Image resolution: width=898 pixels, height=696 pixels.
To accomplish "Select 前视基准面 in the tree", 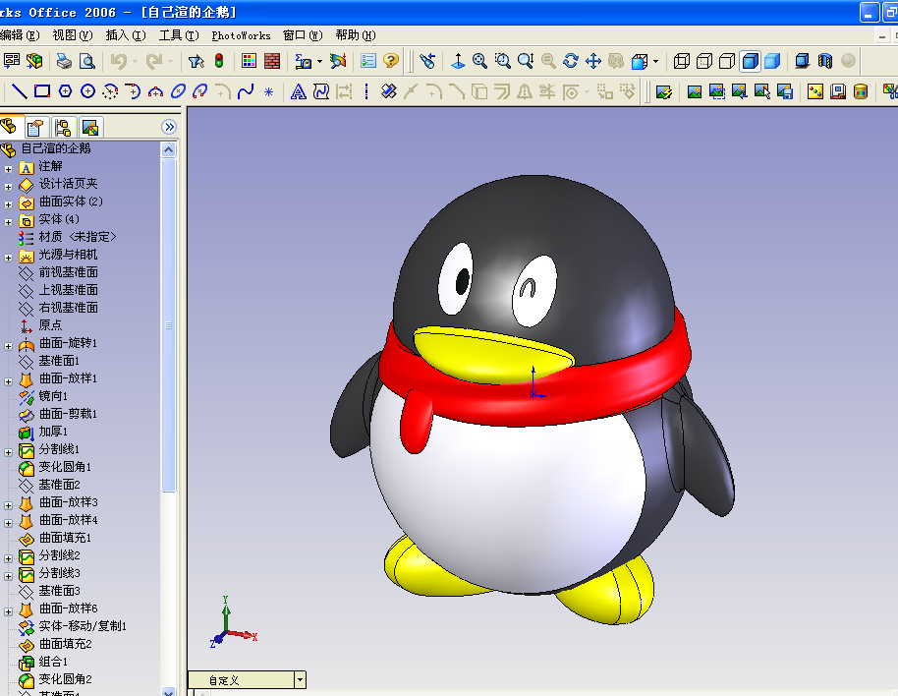I will pos(68,272).
